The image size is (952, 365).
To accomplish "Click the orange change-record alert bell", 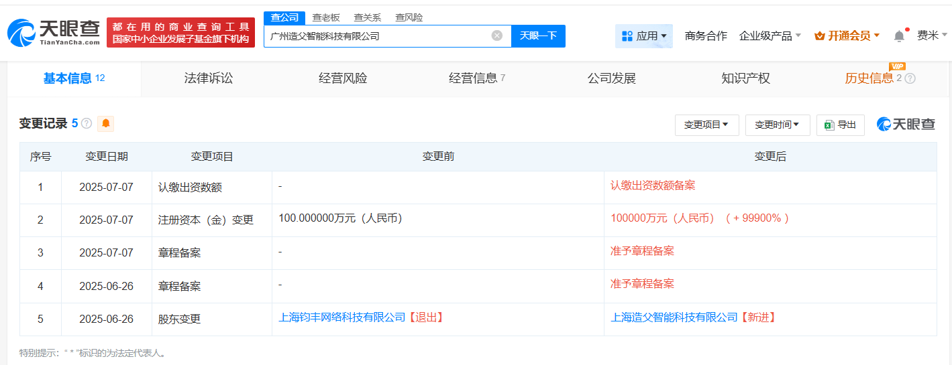I will point(106,123).
